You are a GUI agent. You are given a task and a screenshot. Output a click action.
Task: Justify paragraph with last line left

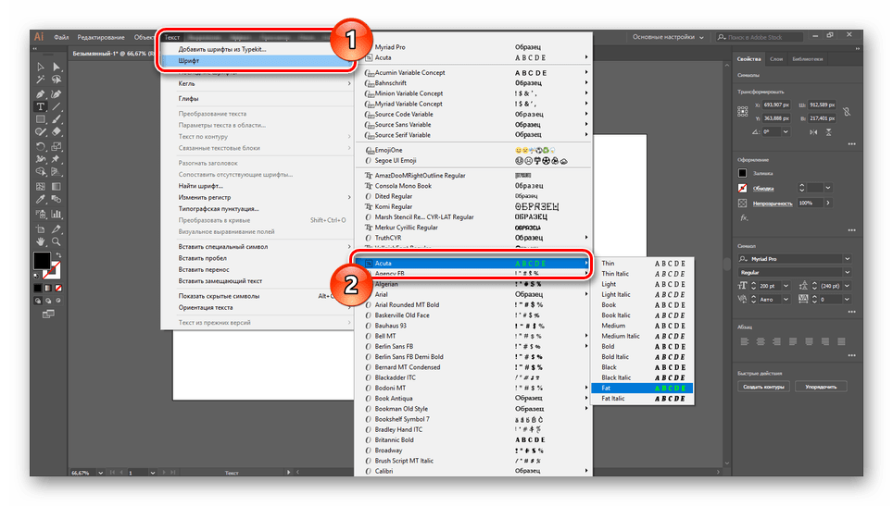(x=793, y=341)
